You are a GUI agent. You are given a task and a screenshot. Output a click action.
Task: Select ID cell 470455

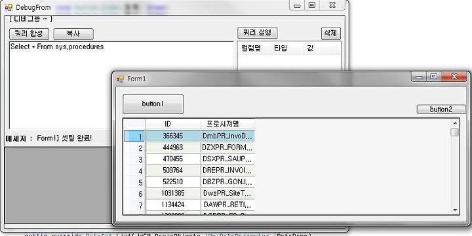(x=173, y=159)
